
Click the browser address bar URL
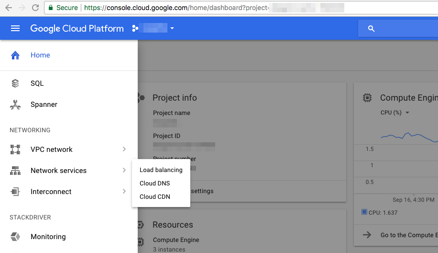[176, 8]
